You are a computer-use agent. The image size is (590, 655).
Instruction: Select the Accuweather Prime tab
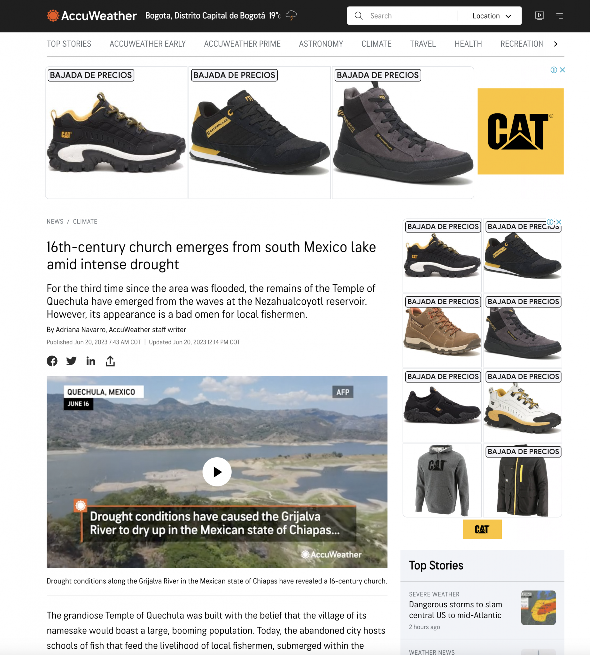point(242,44)
